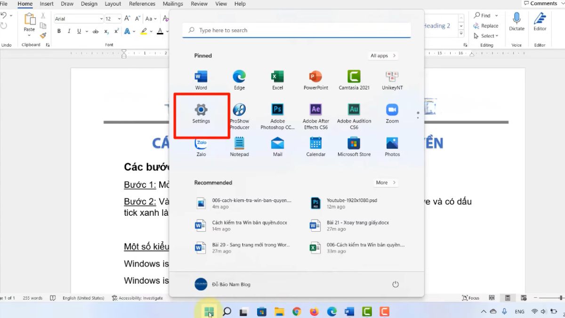Image resolution: width=565 pixels, height=318 pixels.
Task: Click the text highlight color yellow marker
Action: tap(144, 32)
